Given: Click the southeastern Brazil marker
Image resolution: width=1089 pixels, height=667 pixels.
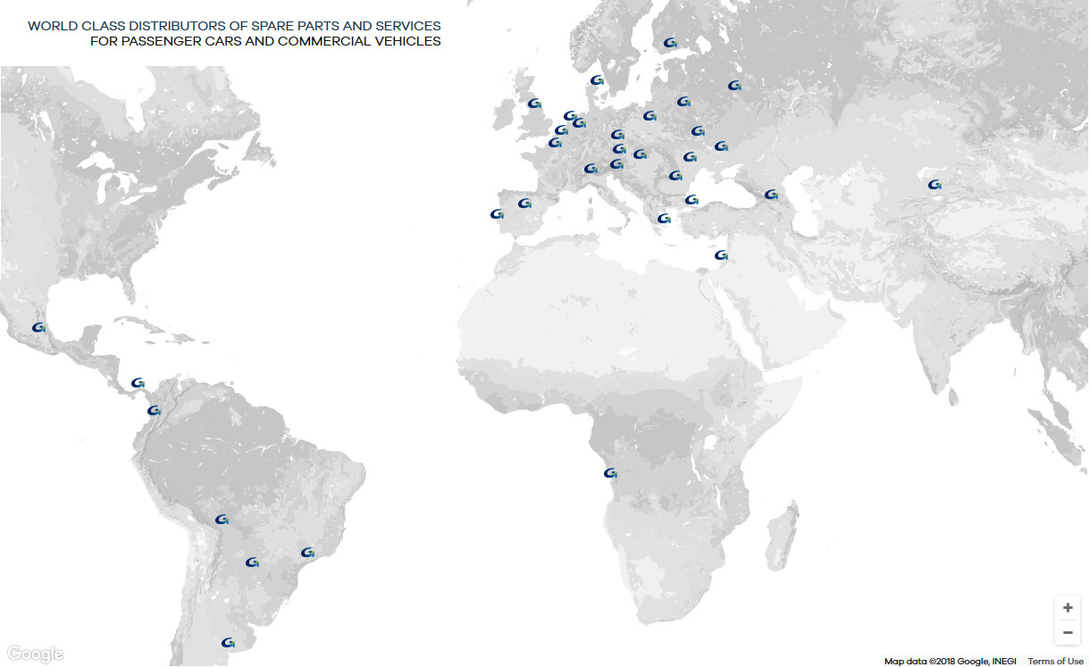Looking at the screenshot, I should (x=307, y=553).
